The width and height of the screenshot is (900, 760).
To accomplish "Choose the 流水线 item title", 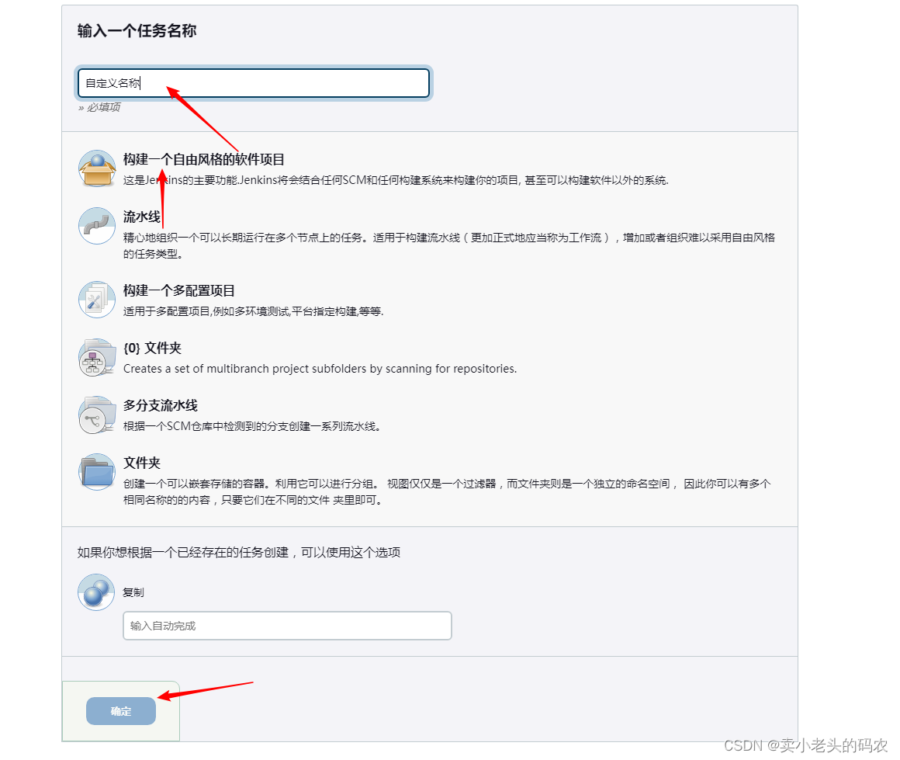I will point(142,217).
